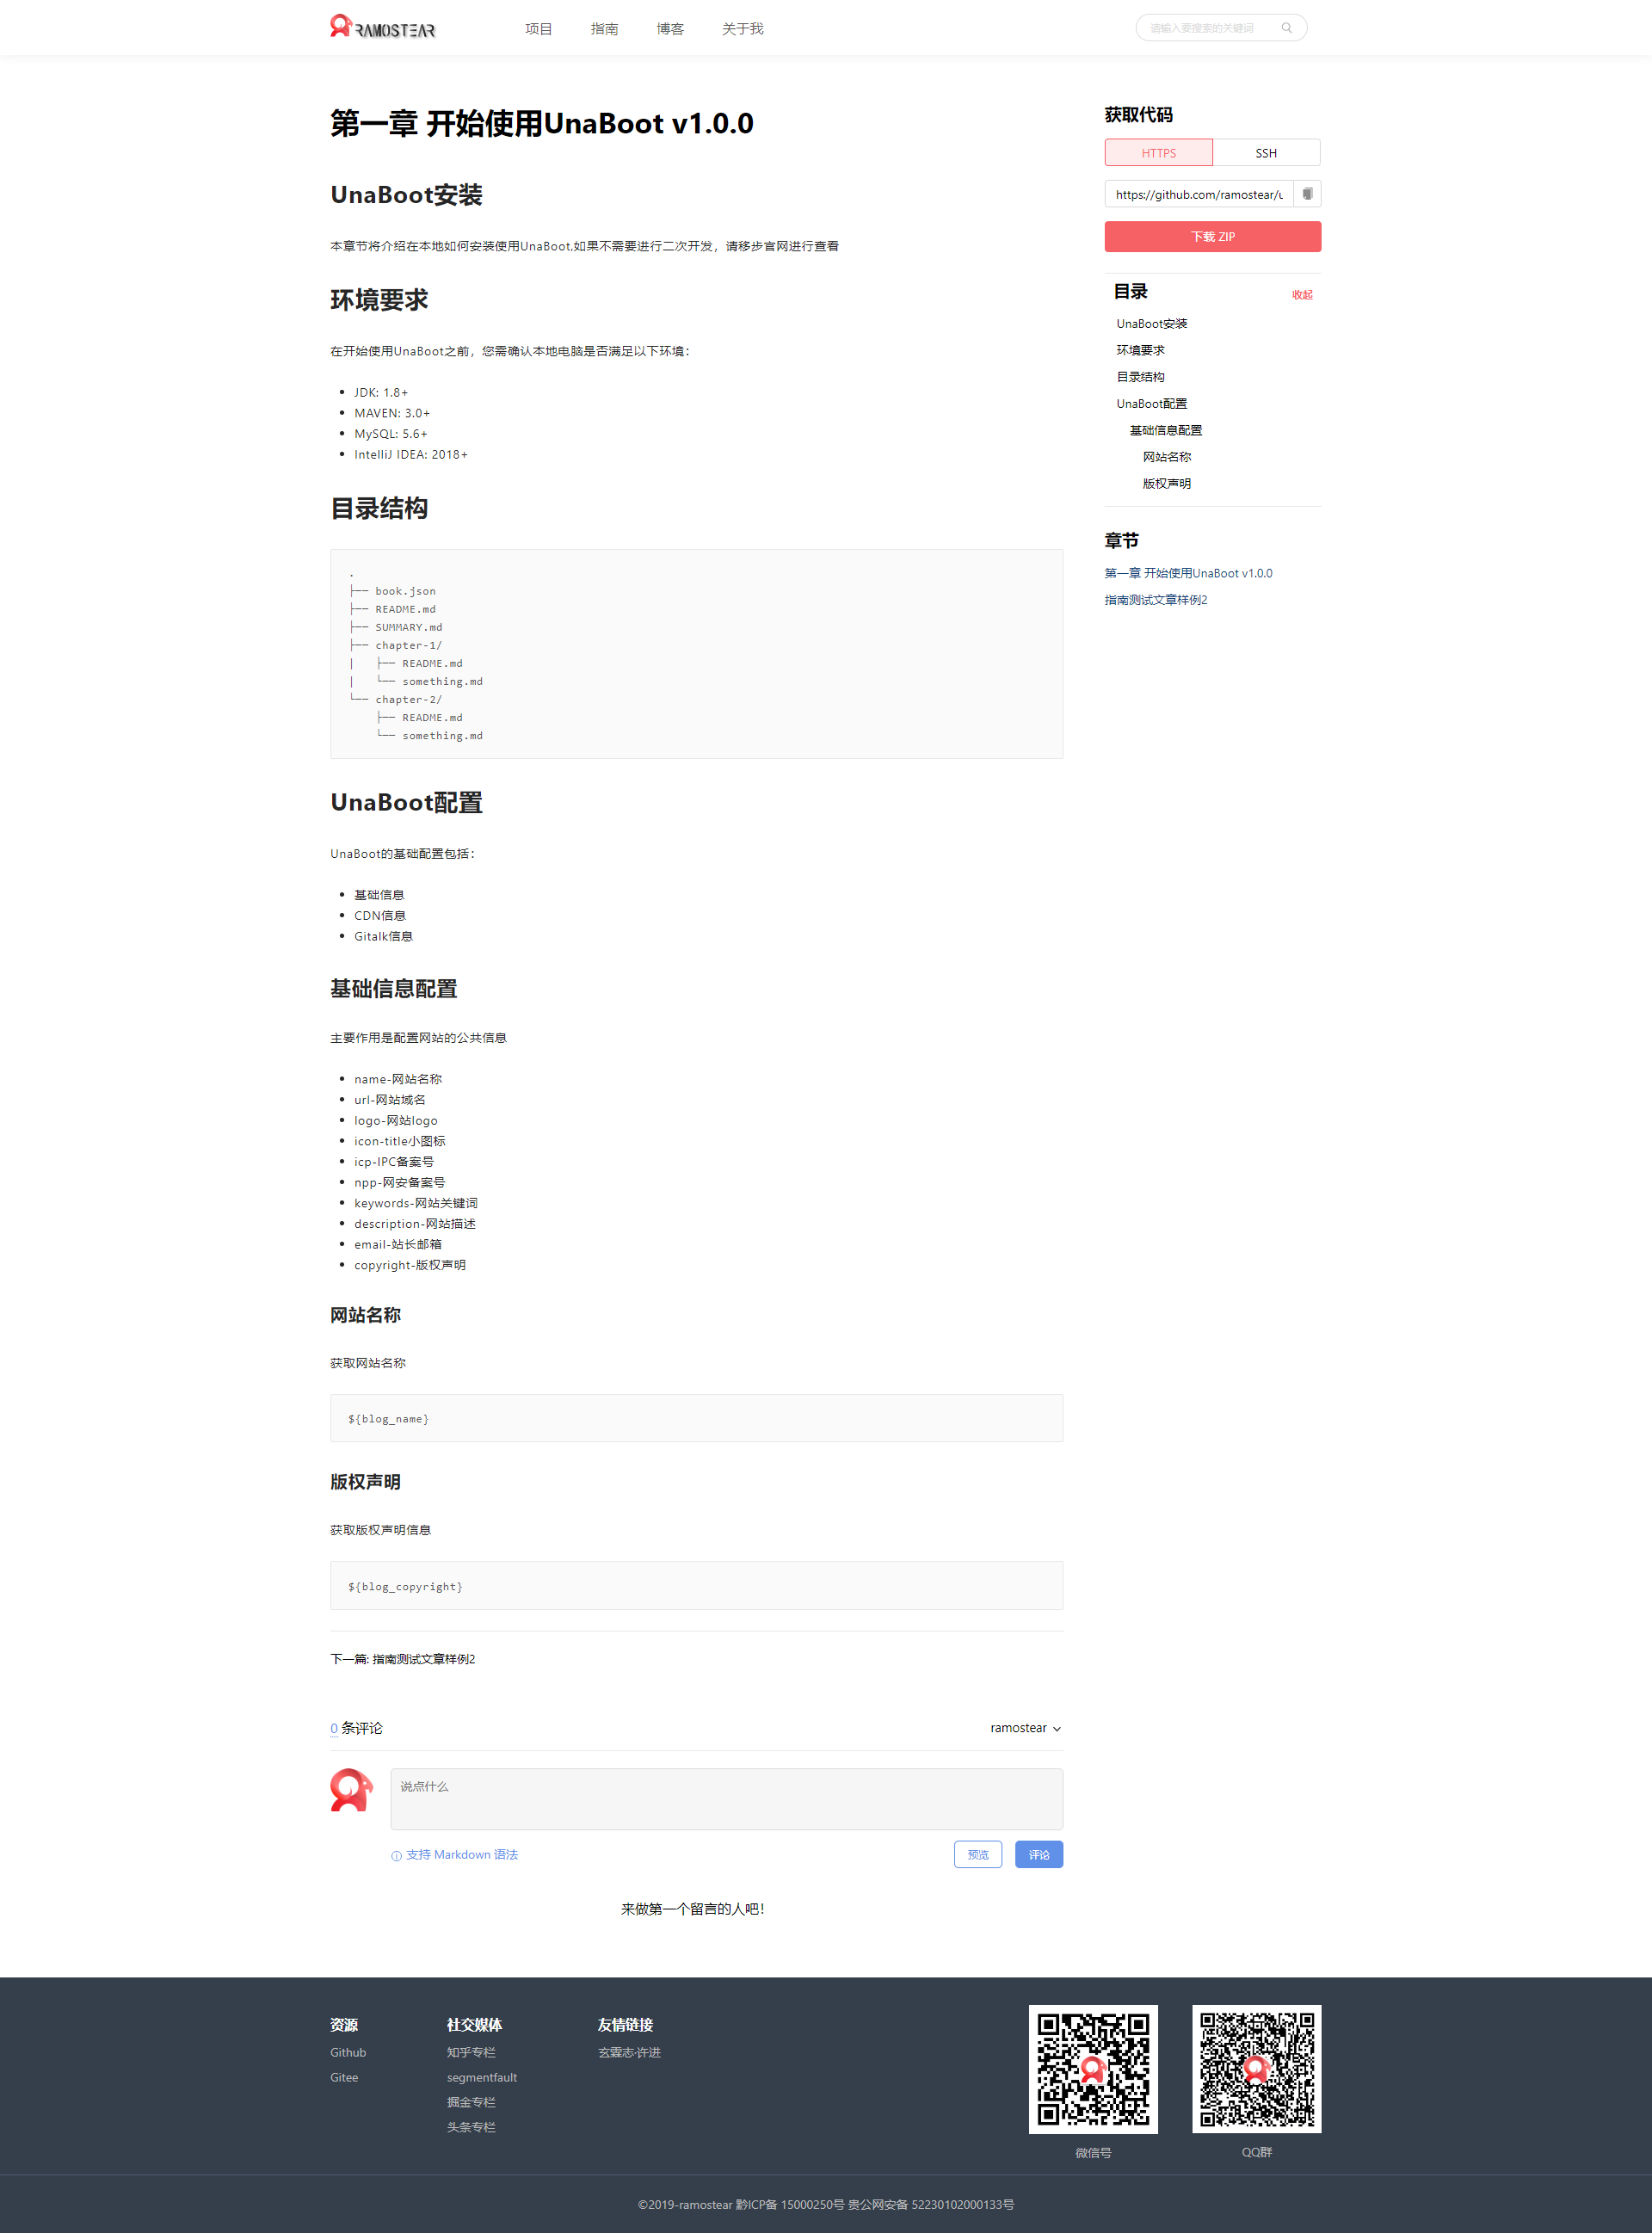
Task: Select the HTTPS clone option
Action: click(1158, 153)
